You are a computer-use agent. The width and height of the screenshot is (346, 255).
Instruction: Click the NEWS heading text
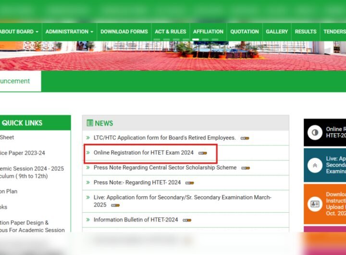click(x=104, y=123)
